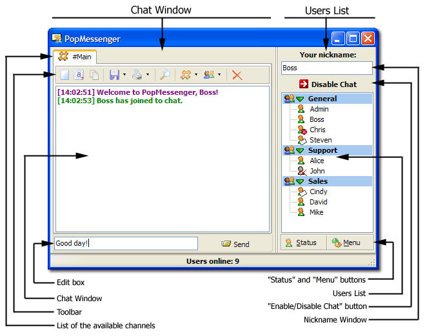The width and height of the screenshot is (427, 336).
Task: Click the Boss has joined to chat. line
Action: [x=120, y=101]
